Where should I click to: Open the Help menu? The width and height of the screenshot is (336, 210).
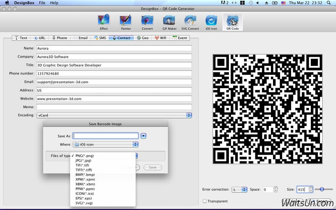tap(54, 3)
